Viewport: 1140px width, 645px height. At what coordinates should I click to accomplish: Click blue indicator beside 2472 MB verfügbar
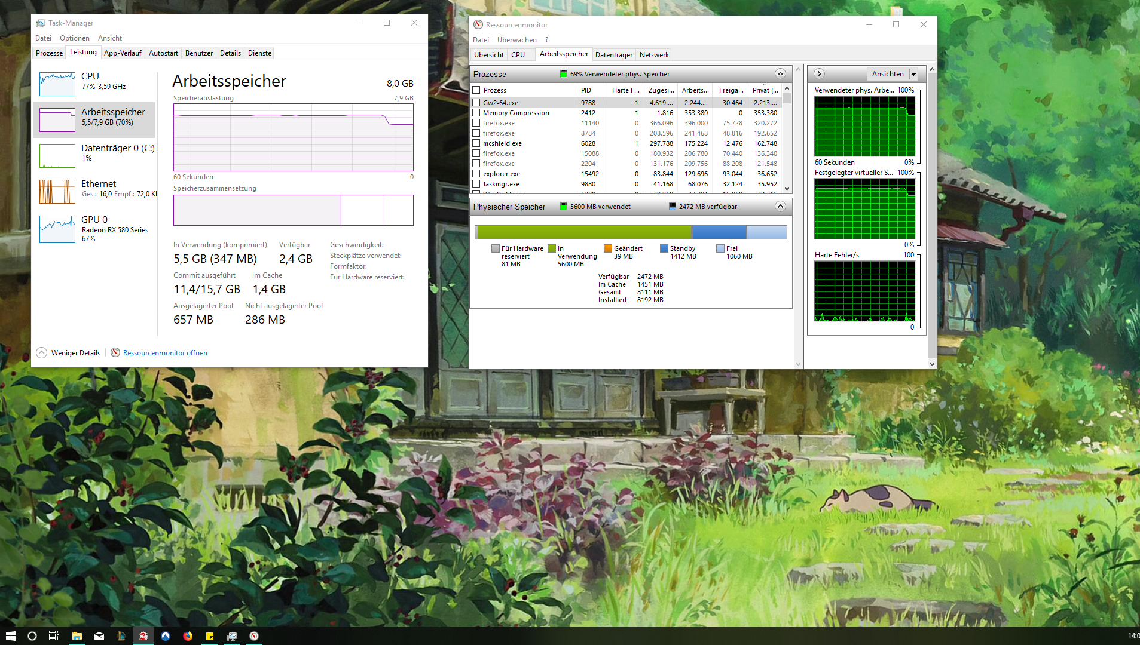click(672, 207)
